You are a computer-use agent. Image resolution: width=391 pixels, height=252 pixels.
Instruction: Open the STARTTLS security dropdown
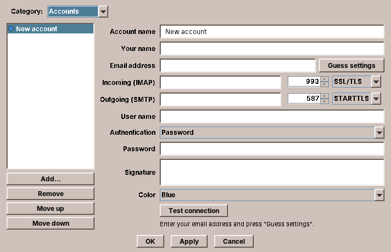pos(356,99)
